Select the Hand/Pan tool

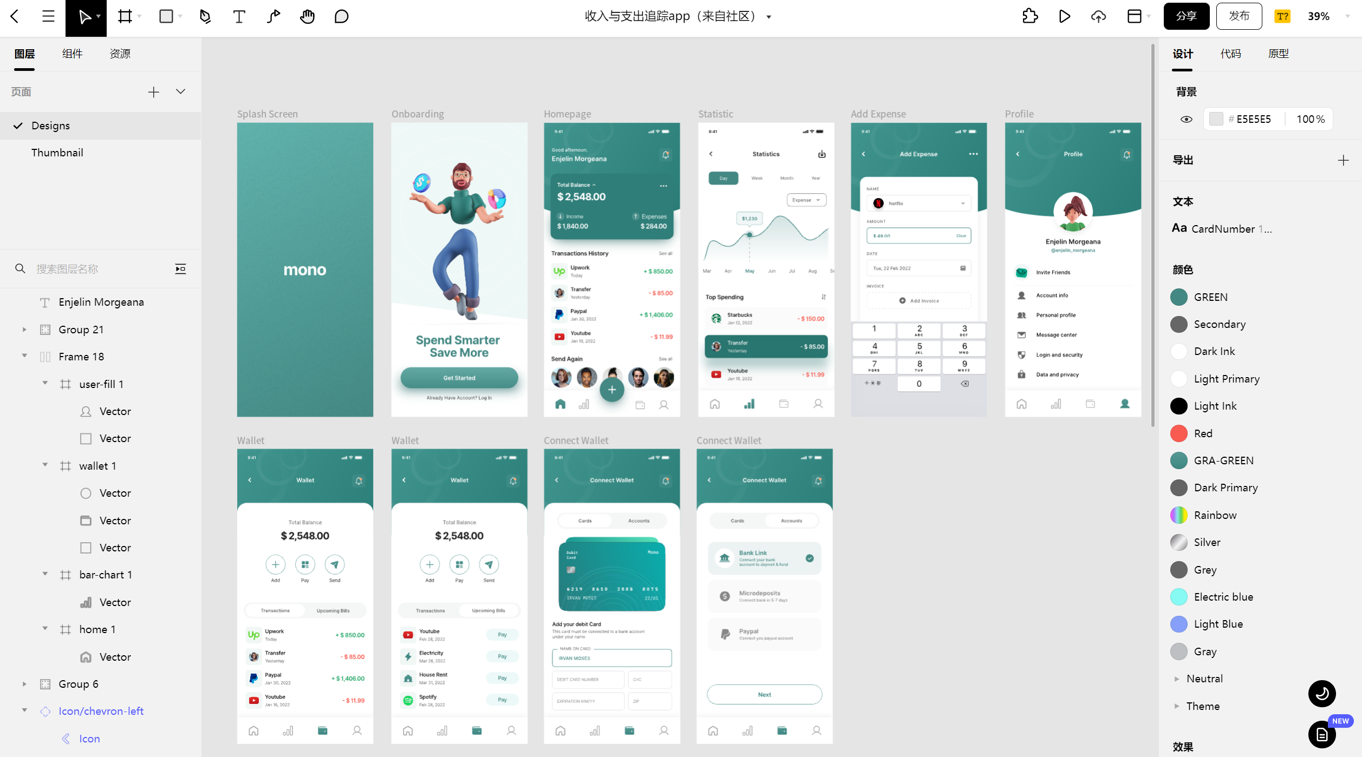click(308, 16)
